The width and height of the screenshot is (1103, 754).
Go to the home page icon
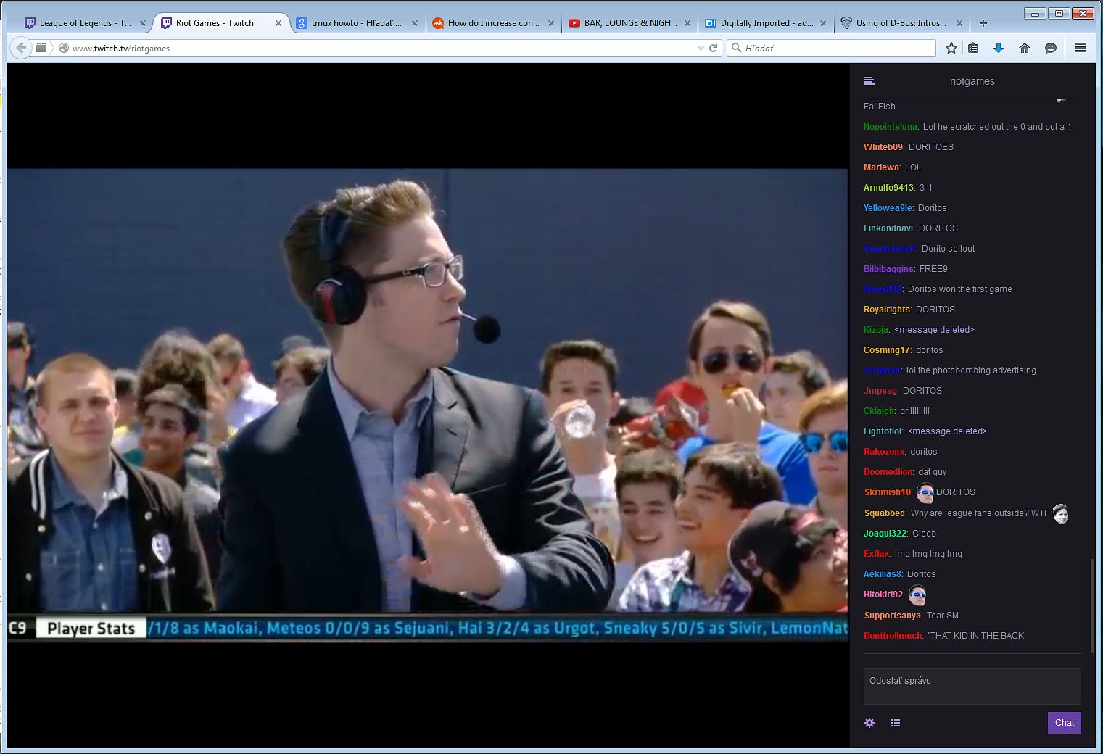[1025, 48]
